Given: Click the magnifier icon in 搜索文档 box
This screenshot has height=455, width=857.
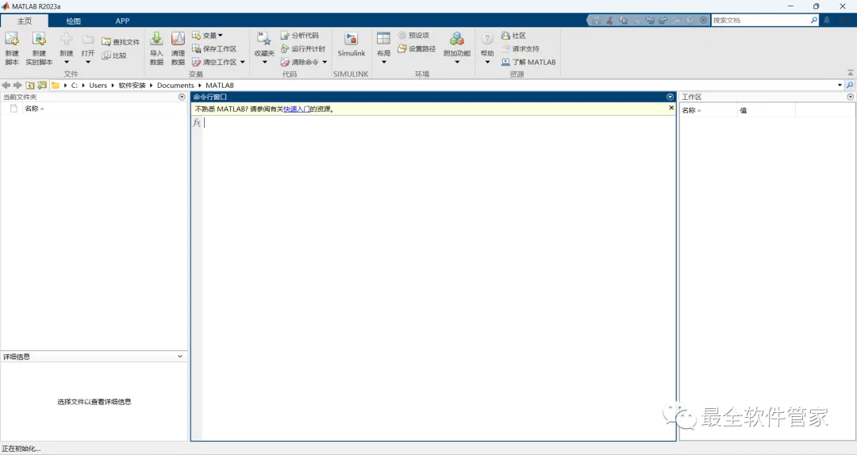Looking at the screenshot, I should 814,20.
